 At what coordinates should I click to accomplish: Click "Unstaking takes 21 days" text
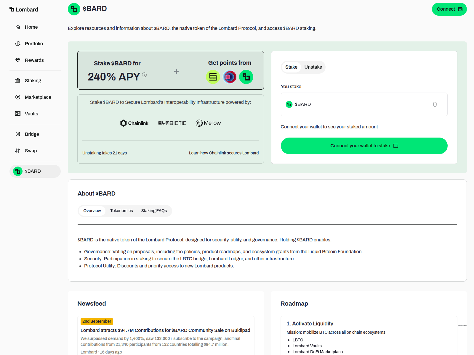pyautogui.click(x=105, y=153)
